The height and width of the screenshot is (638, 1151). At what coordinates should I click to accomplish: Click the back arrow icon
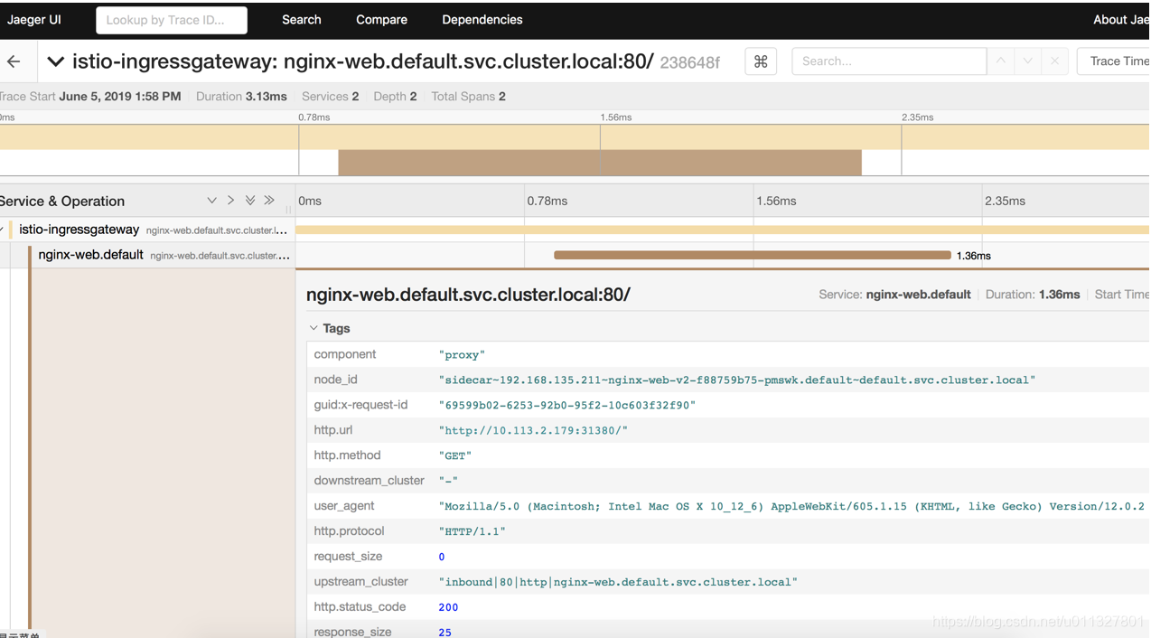pyautogui.click(x=14, y=61)
